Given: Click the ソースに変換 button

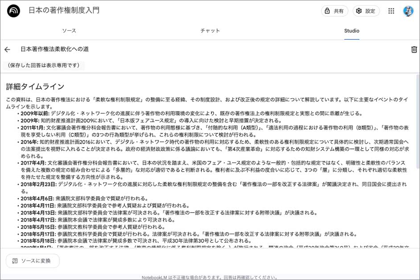Looking at the screenshot, I should pos(33,261).
